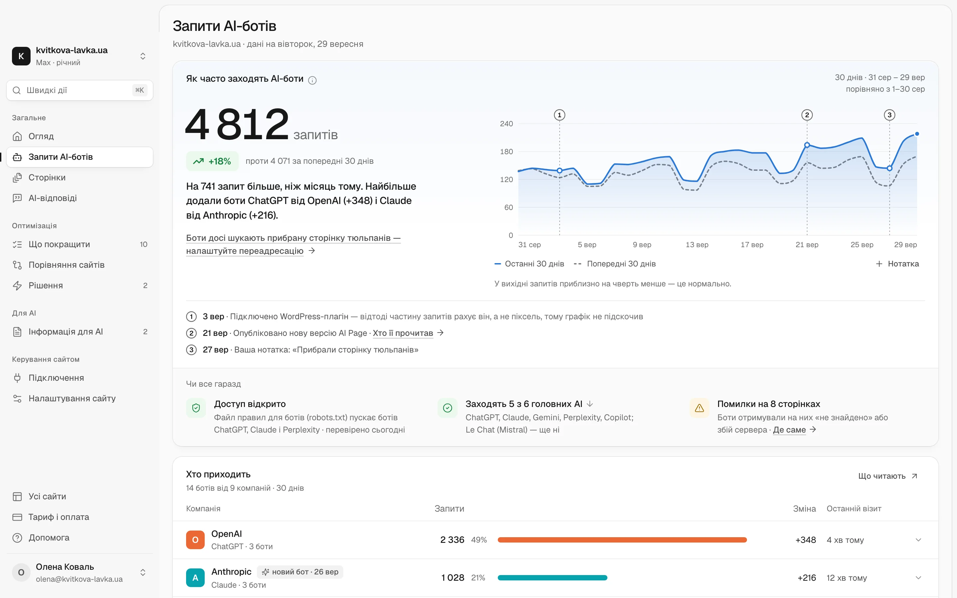Click the Anthropic +216 change value
The image size is (957, 598).
[x=807, y=578]
